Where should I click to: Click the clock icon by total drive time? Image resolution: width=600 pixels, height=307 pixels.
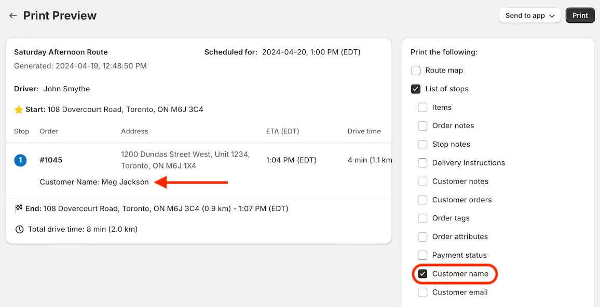click(x=19, y=229)
